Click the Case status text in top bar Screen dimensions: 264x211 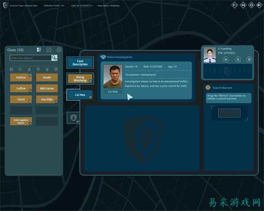point(108,6)
